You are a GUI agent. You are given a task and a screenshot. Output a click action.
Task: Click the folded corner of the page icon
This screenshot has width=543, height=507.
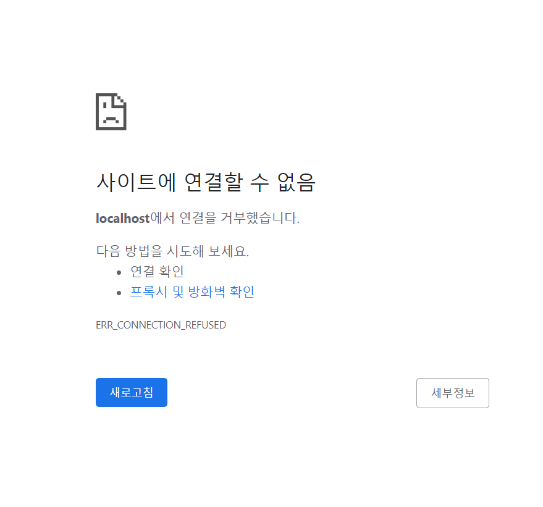pyautogui.click(x=121, y=99)
